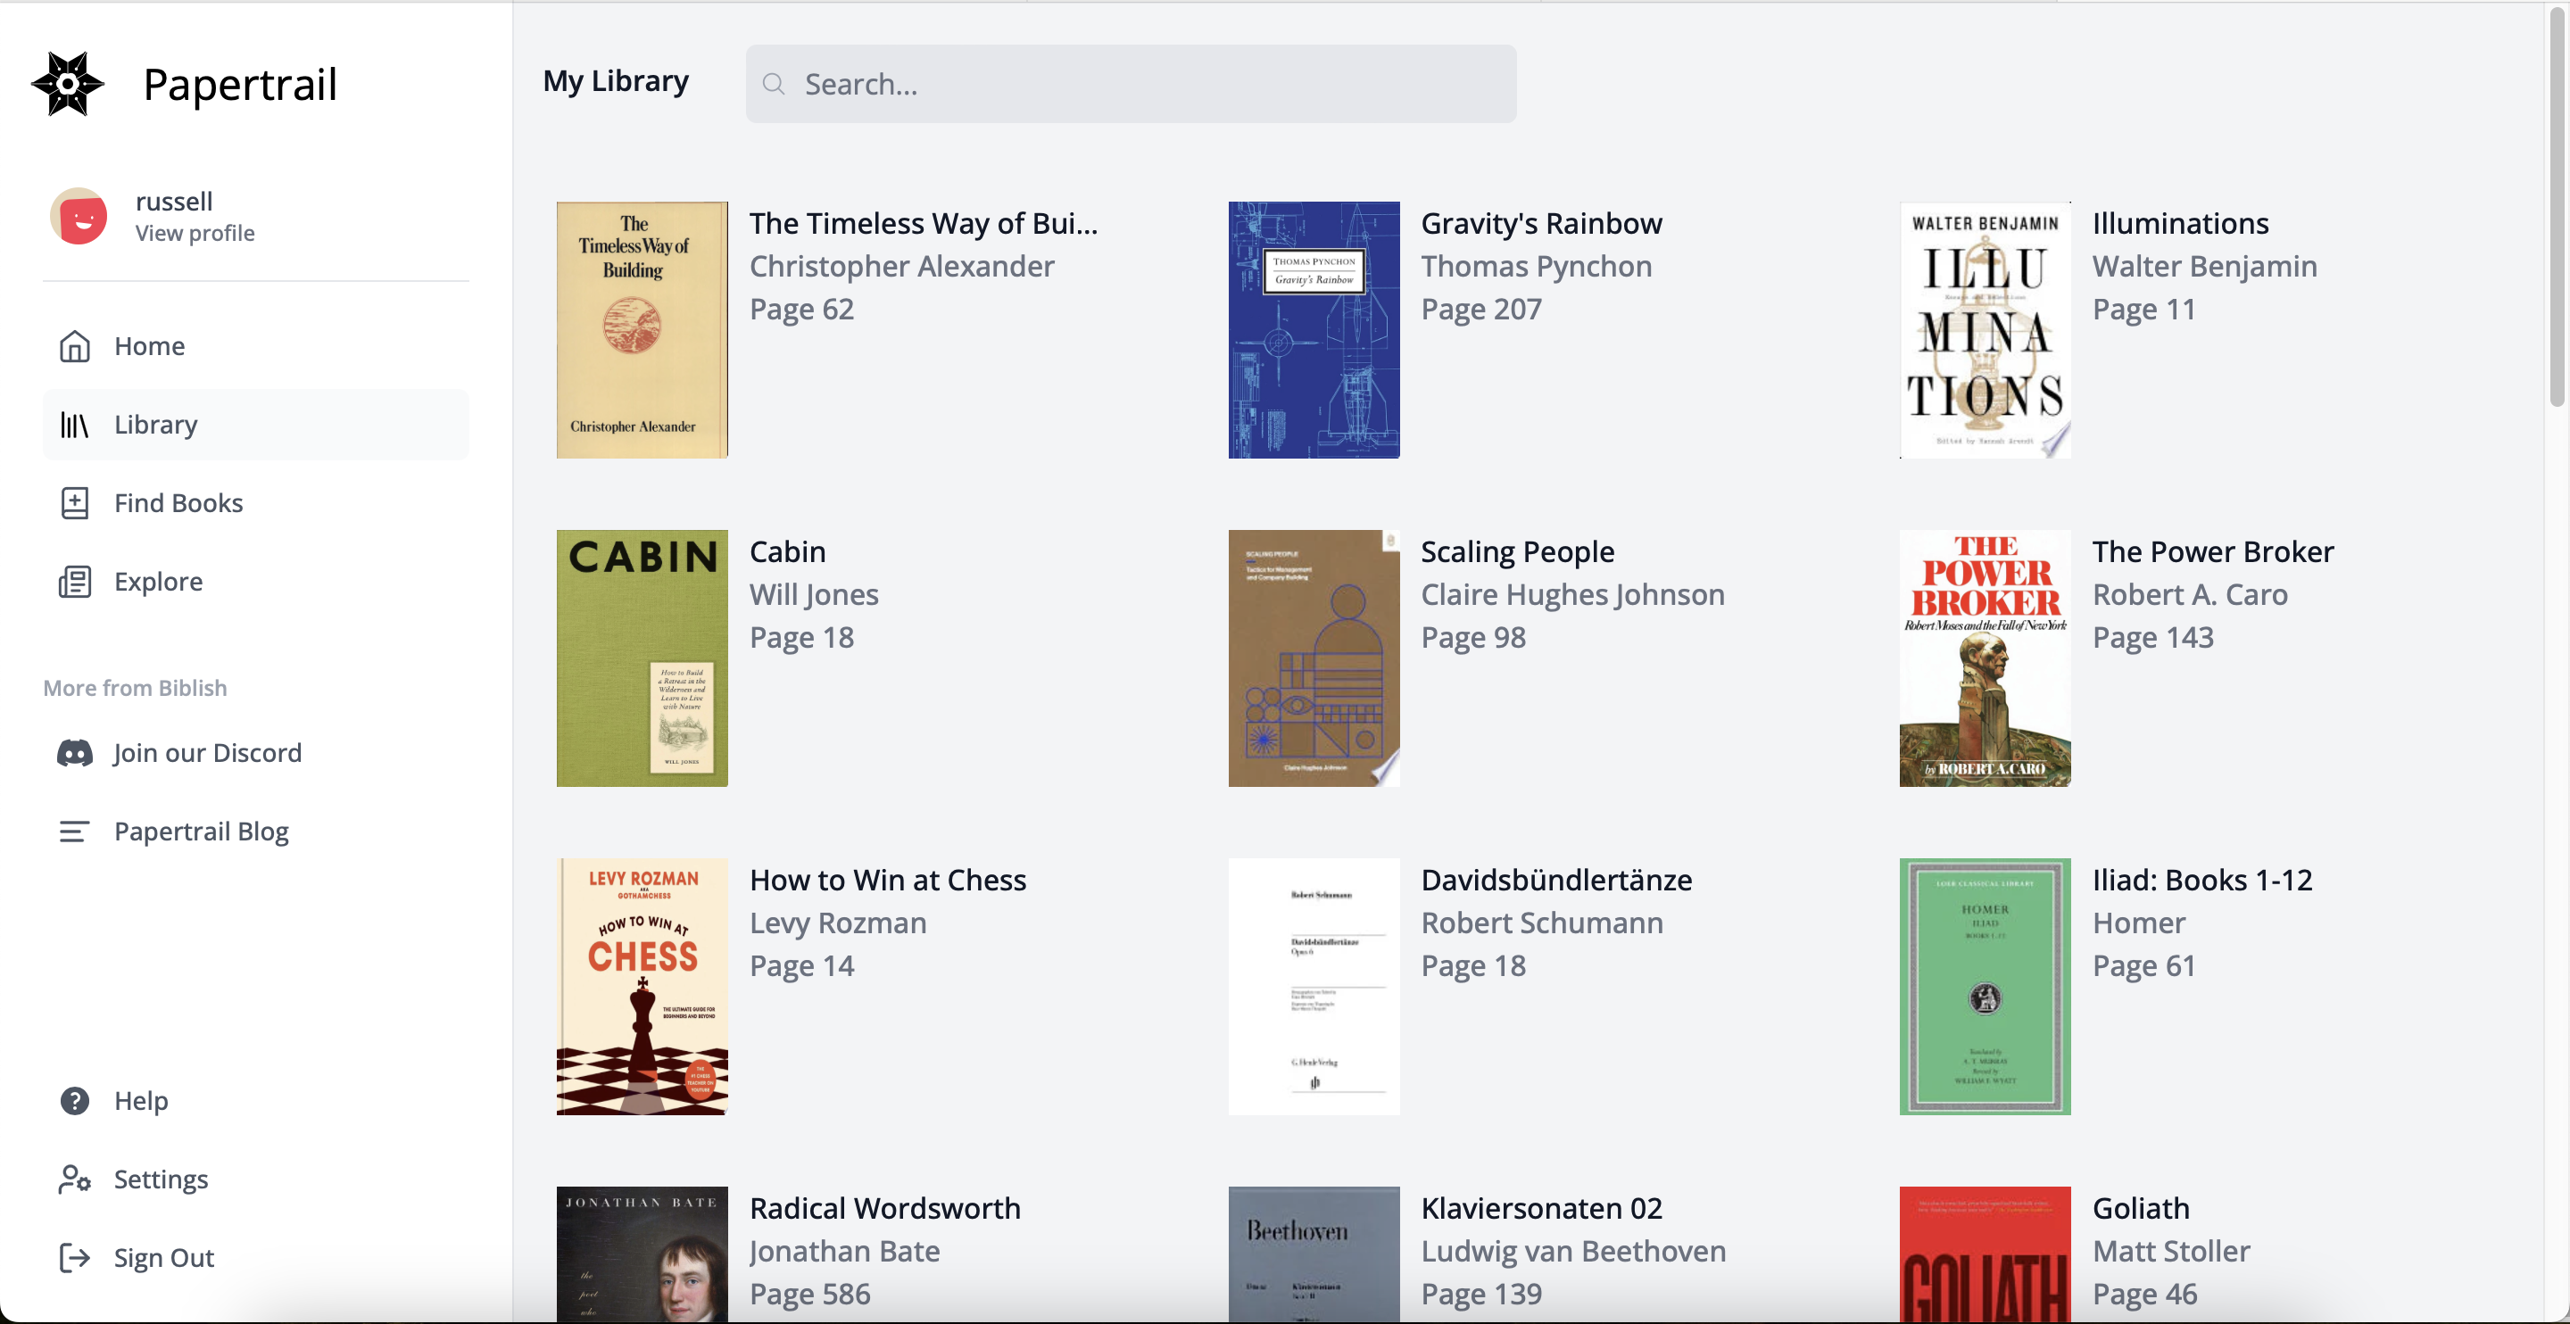Click author "Claire Hughes Johnson"
The image size is (2570, 1324).
click(1572, 595)
